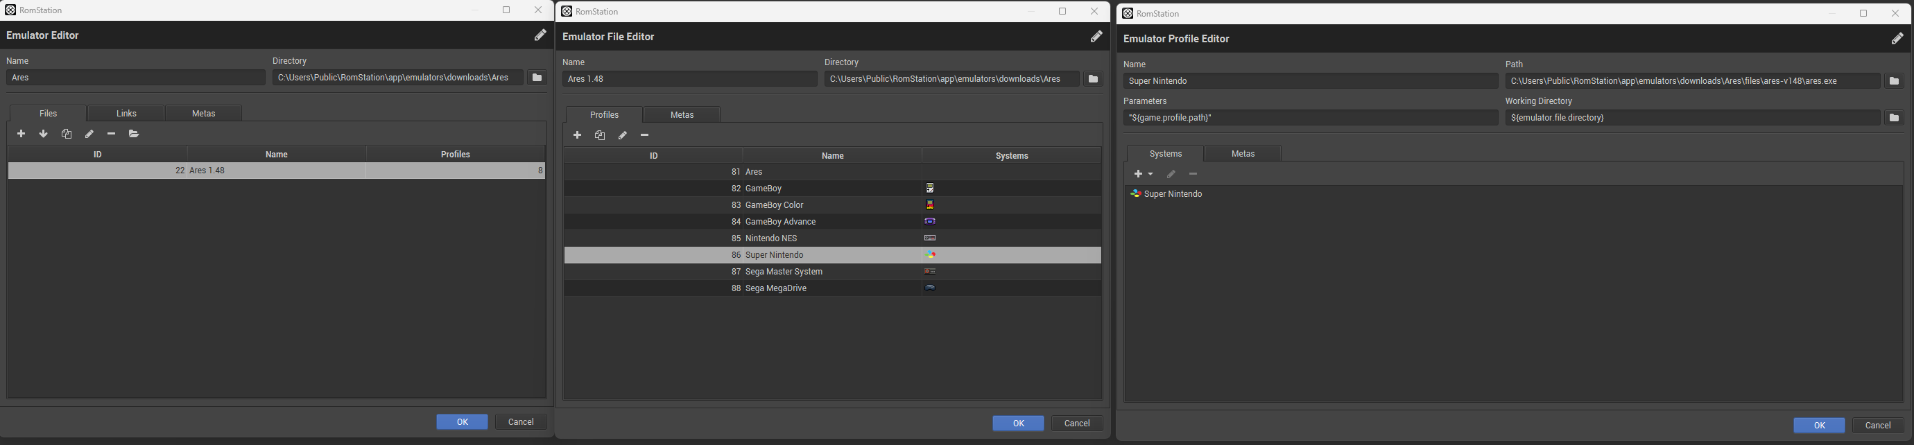
Task: Click pencil icon in Emulator Editor title bar
Action: coord(540,35)
